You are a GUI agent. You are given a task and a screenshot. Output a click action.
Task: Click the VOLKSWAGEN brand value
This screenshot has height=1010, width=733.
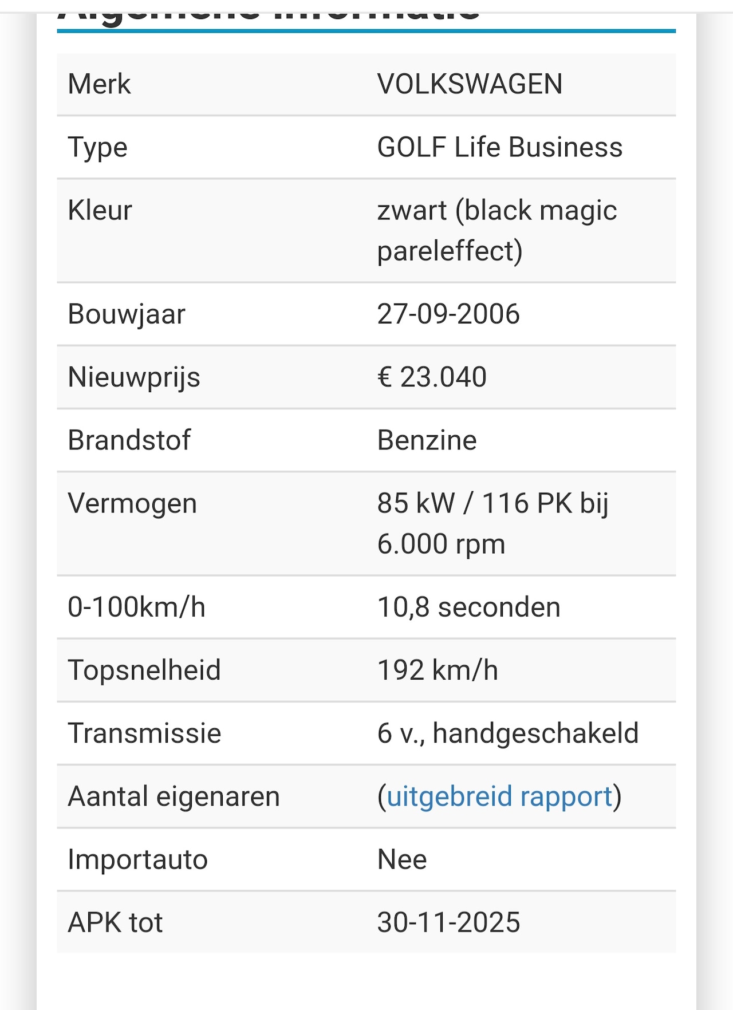pos(470,84)
